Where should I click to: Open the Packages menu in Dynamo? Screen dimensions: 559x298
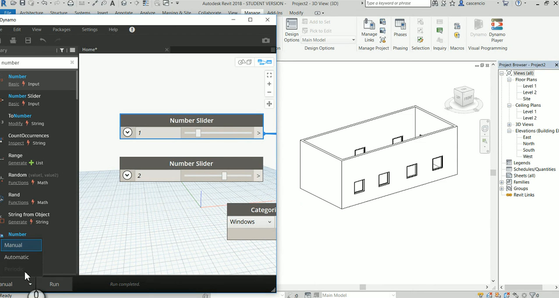coord(61,29)
